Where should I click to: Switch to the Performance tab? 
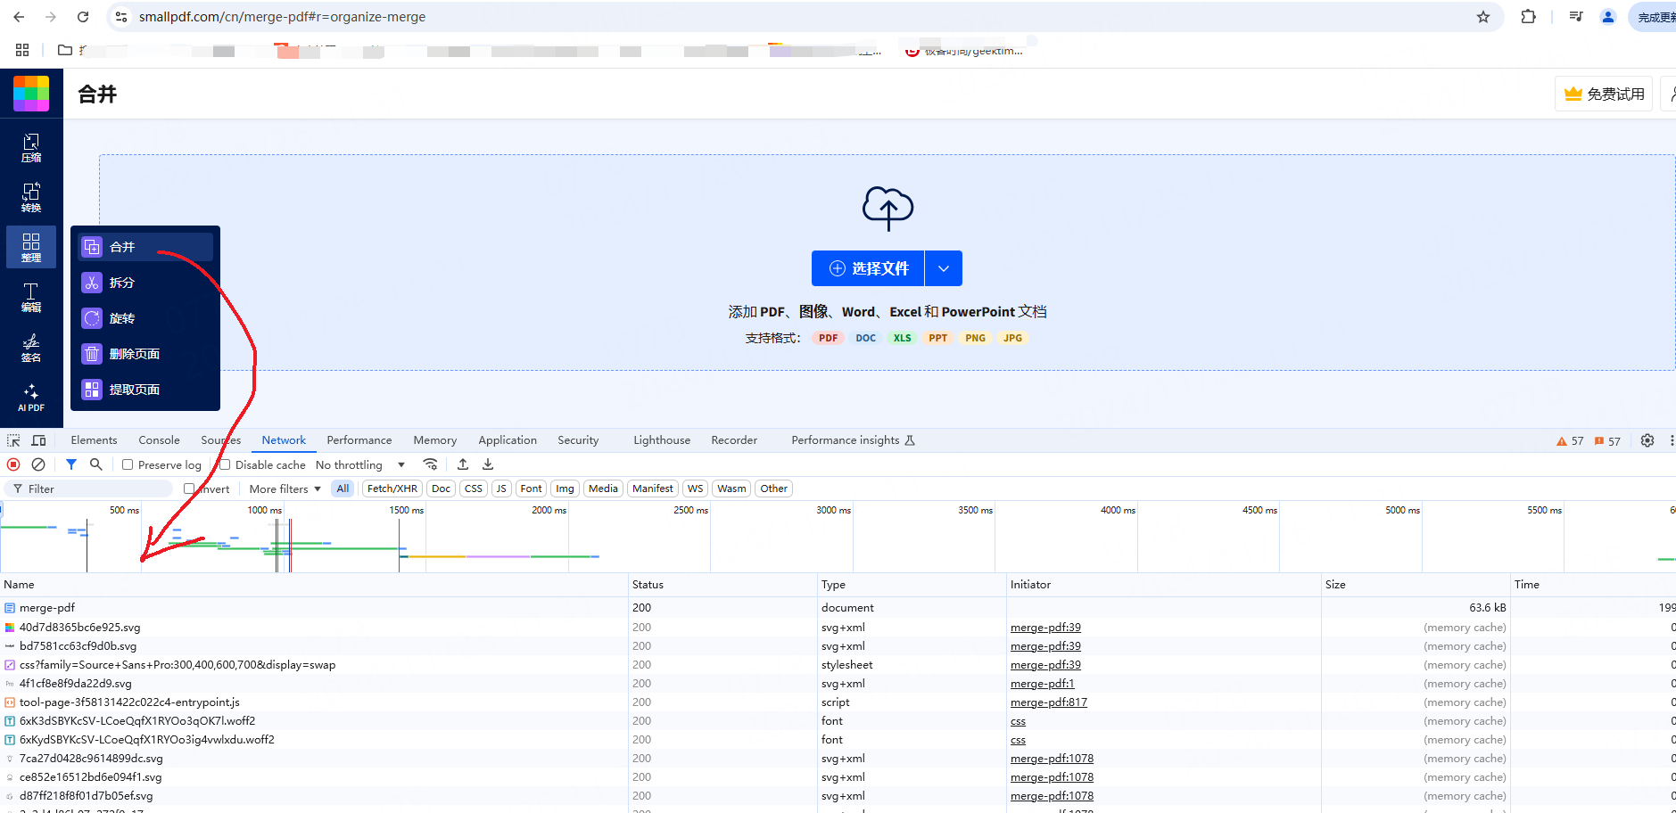359,440
